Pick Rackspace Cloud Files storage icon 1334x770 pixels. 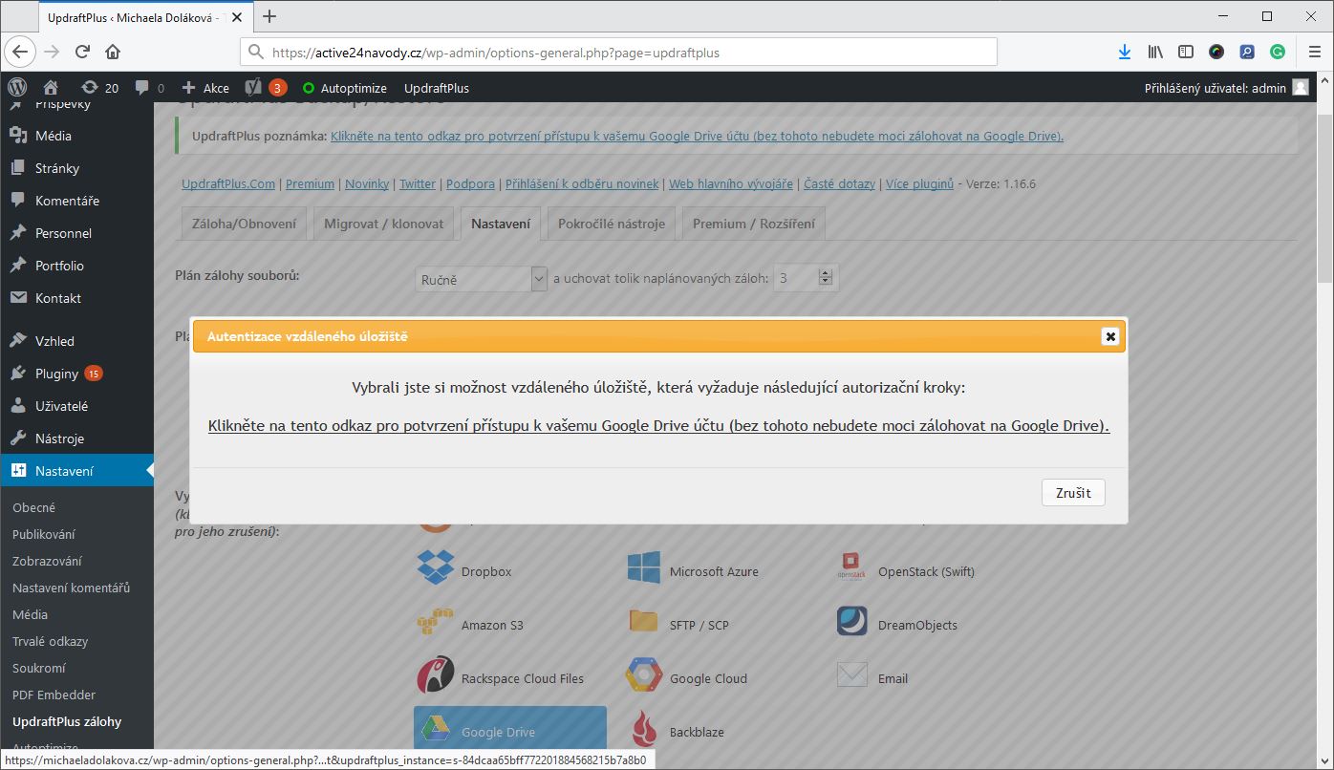pyautogui.click(x=436, y=677)
